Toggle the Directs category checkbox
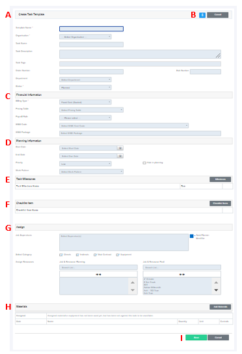This screenshot has width=242, height=354. 61,255
